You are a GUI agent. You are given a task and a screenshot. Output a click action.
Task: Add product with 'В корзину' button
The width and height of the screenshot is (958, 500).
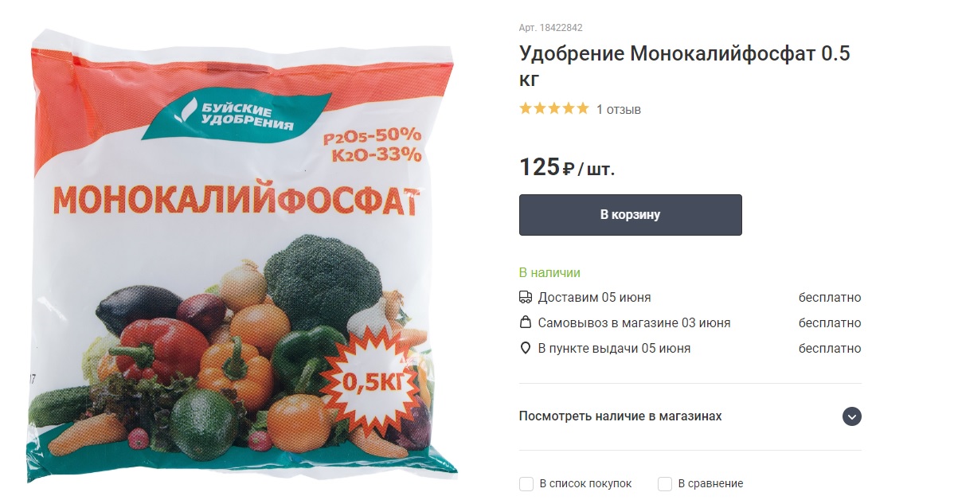pos(631,215)
